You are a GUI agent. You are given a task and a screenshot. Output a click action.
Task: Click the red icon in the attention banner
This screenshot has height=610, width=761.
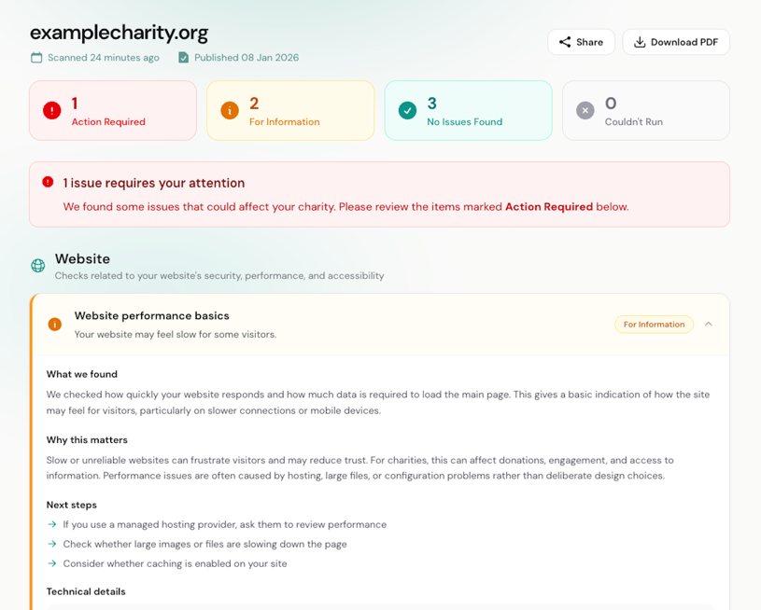[x=48, y=182]
